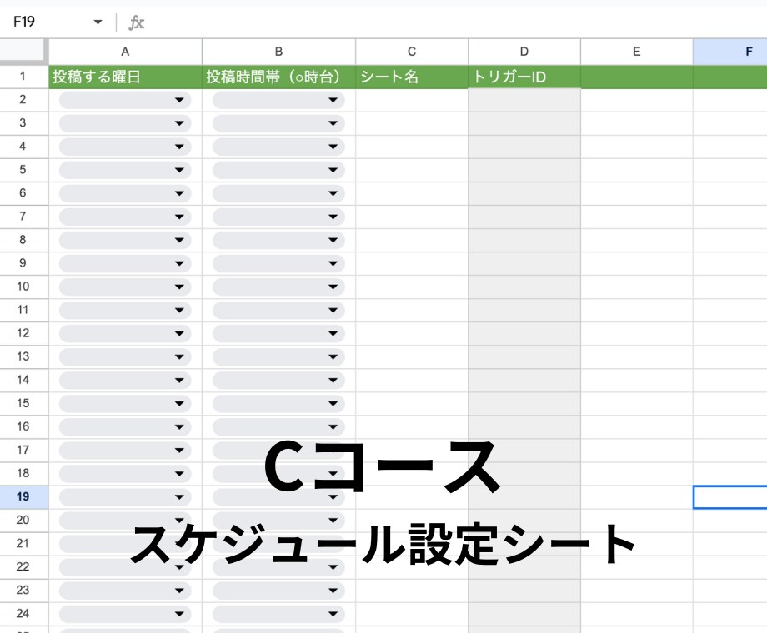Open the day dropdown in cell A24
The height and width of the screenshot is (633, 767).
[x=179, y=614]
